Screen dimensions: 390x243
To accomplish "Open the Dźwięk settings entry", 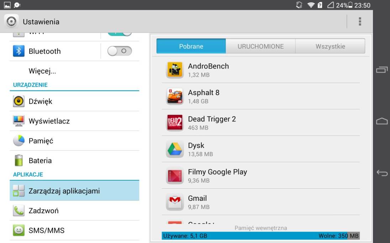I will pos(74,101).
